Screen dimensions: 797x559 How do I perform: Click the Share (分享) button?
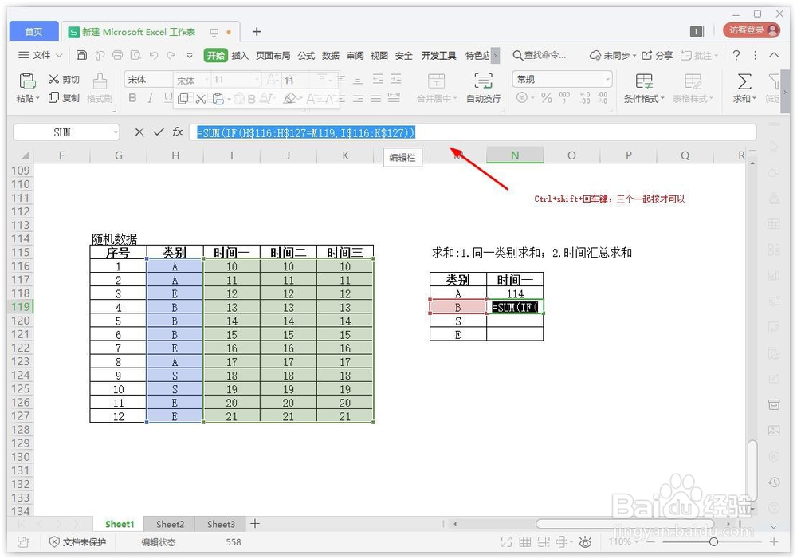pos(658,56)
